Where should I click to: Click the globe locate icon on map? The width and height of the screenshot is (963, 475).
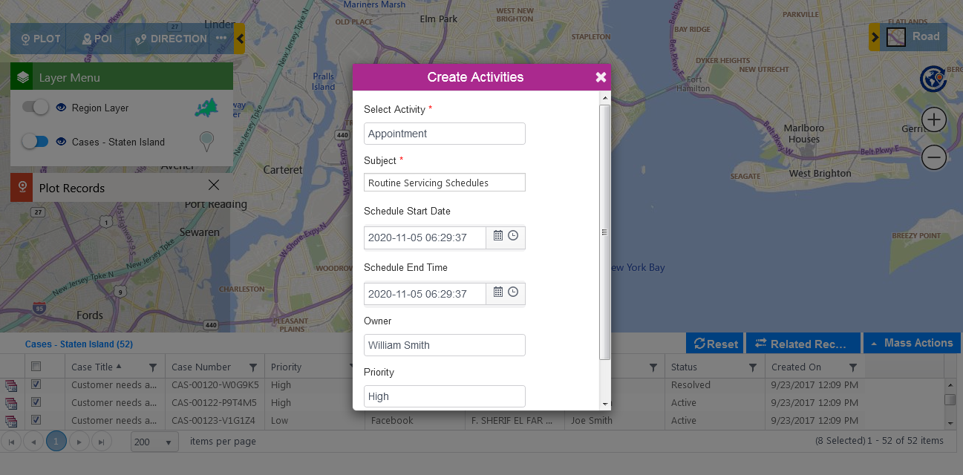pos(932,79)
